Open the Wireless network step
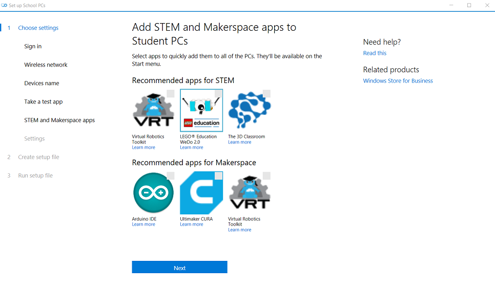This screenshot has height=307, width=495. click(46, 65)
